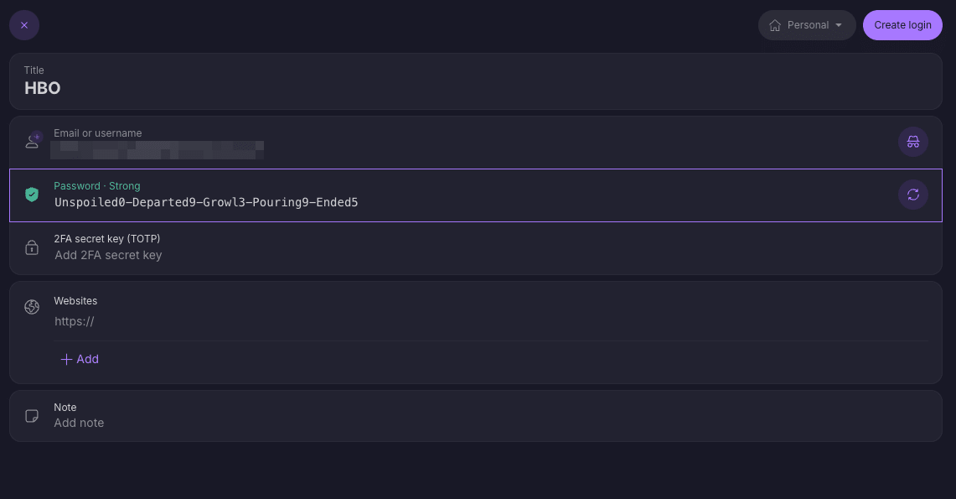
Task: Click the user icon beside Email or username
Action: [x=32, y=141]
